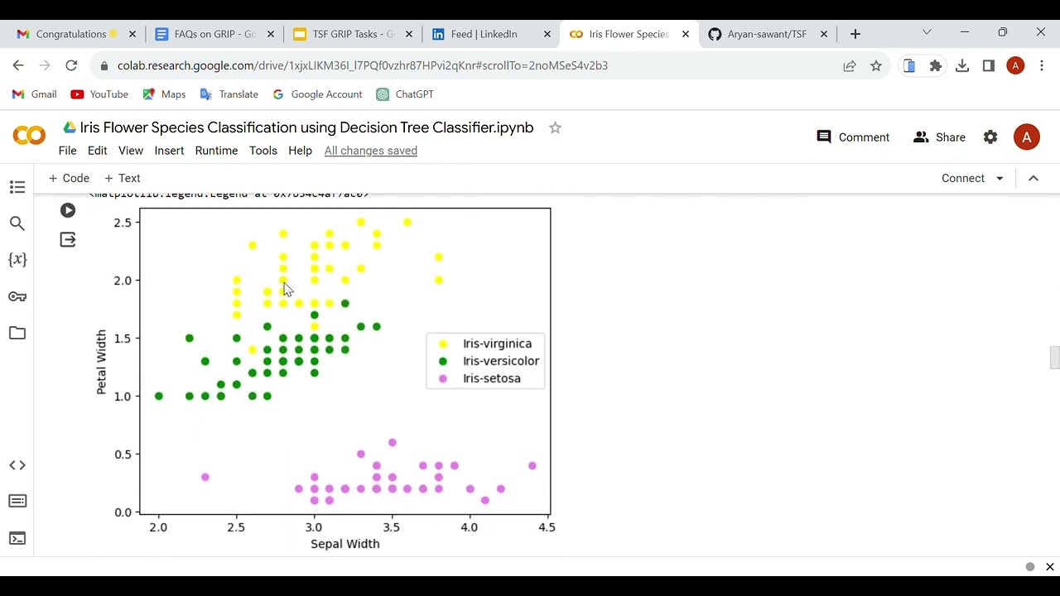Open the table of contents sidebar
The height and width of the screenshot is (596, 1060).
(17, 187)
